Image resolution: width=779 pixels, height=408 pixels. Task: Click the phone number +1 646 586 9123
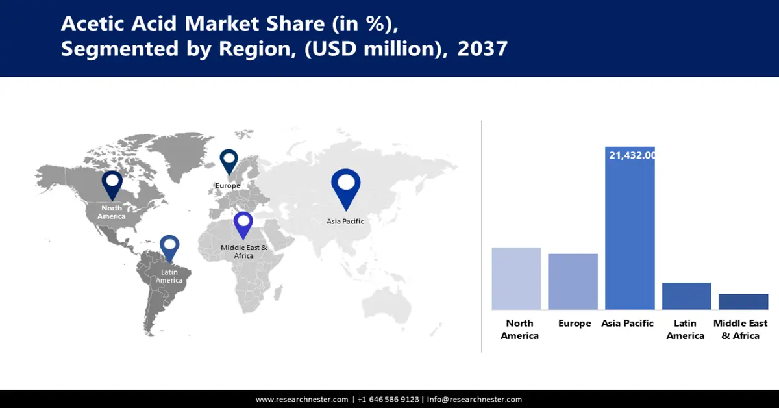click(x=388, y=399)
